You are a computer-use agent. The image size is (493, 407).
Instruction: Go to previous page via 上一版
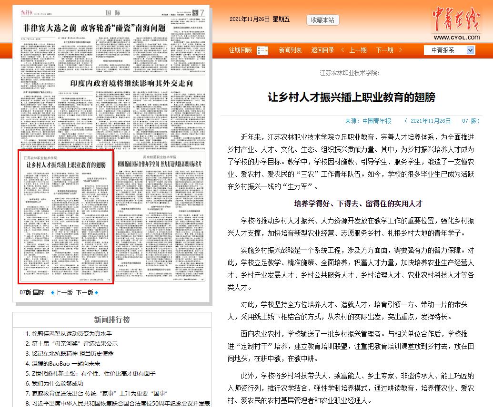tap(64, 293)
